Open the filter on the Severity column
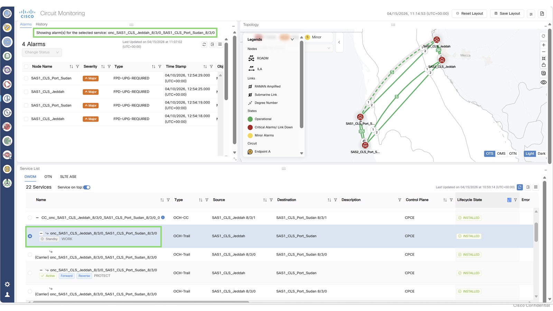 (x=110, y=66)
